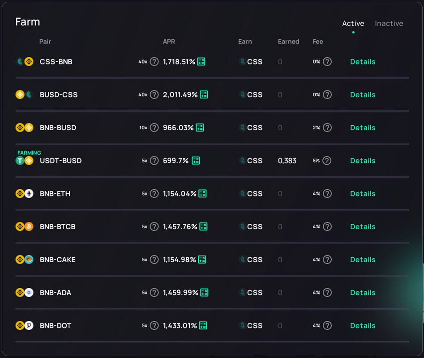Click the USDT-BUSD token pair icons

click(24, 161)
